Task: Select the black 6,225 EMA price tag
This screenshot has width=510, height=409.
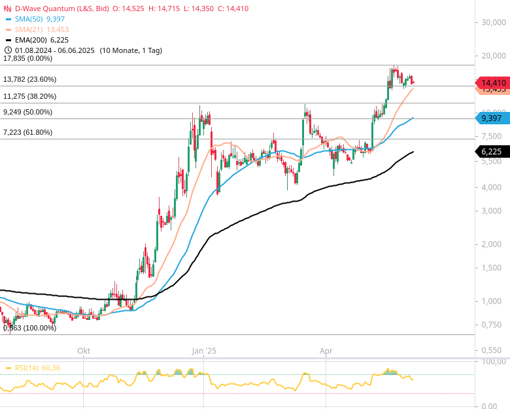Action: tap(490, 151)
